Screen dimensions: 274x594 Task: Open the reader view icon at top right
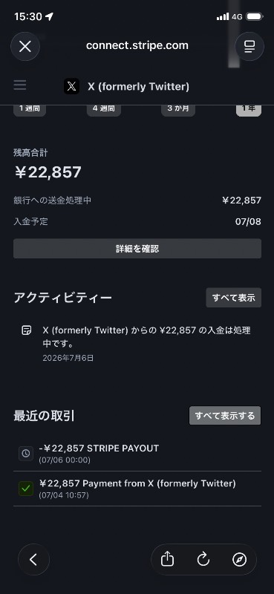pyautogui.click(x=249, y=47)
